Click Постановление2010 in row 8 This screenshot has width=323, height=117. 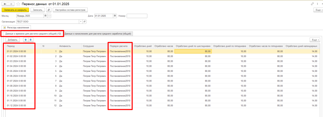pos(120,86)
